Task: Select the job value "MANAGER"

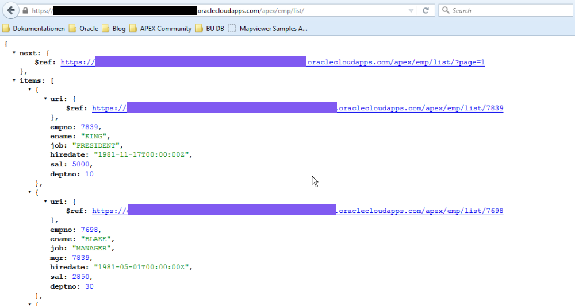Action: click(91, 248)
